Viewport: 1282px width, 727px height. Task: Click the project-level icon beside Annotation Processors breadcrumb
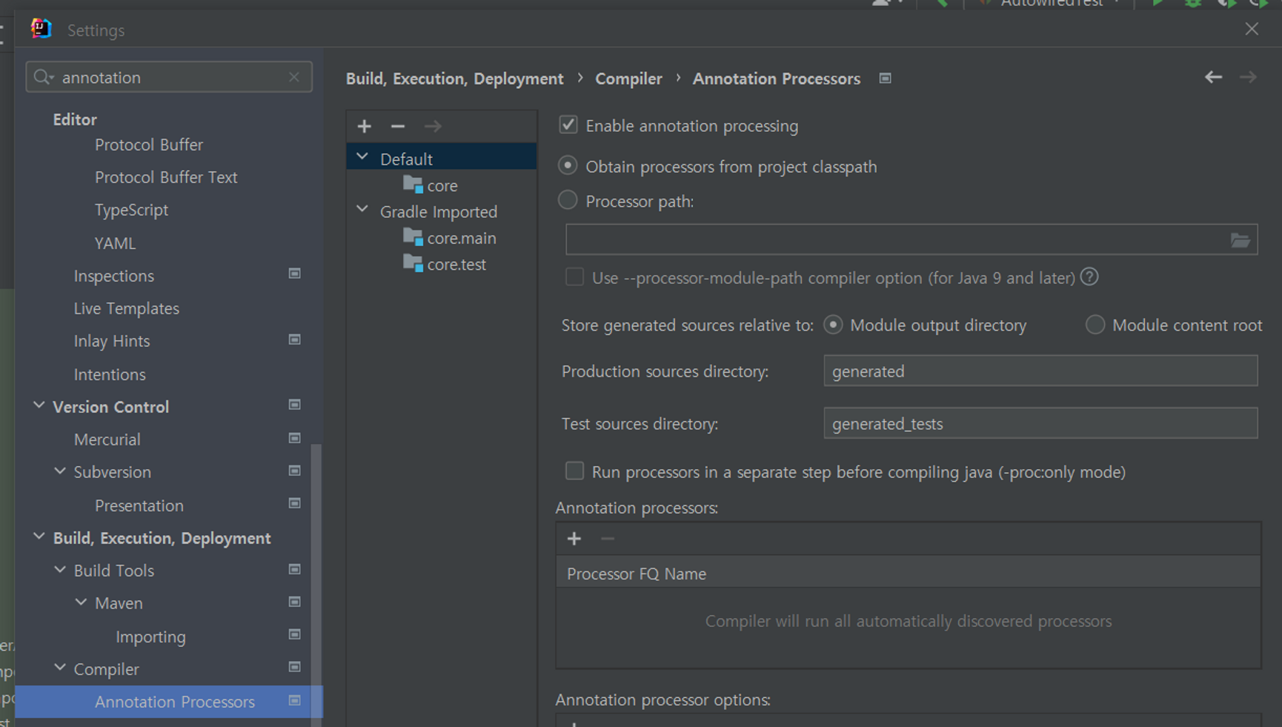(x=885, y=79)
